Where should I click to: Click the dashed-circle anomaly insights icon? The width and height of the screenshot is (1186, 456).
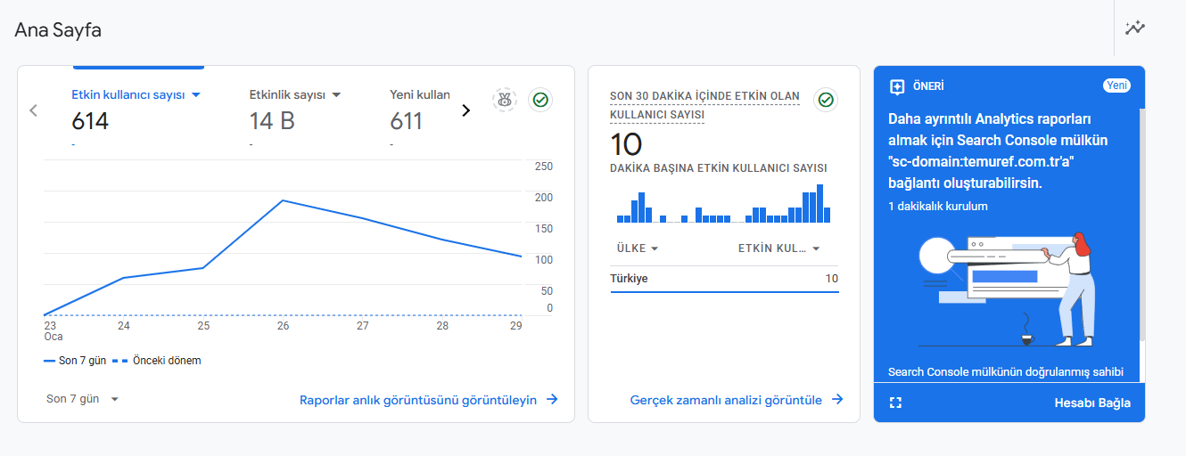tap(505, 100)
